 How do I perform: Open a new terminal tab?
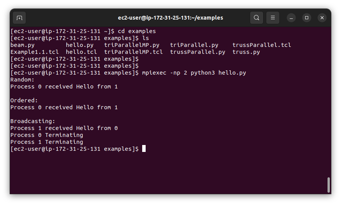(19, 18)
